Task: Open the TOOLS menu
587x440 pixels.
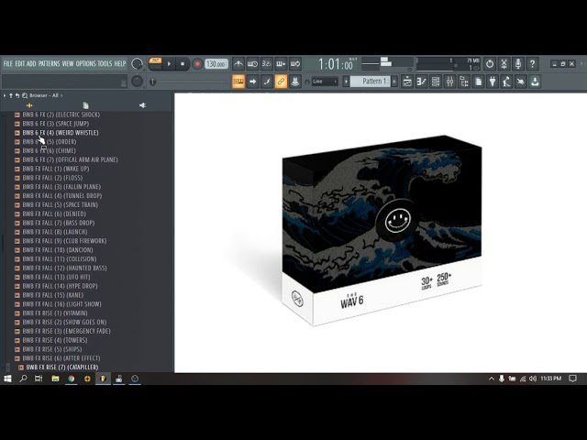Action: pos(105,63)
